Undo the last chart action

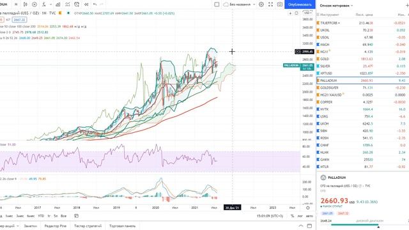95,4
